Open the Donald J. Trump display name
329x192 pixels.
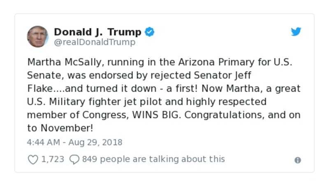(97, 32)
